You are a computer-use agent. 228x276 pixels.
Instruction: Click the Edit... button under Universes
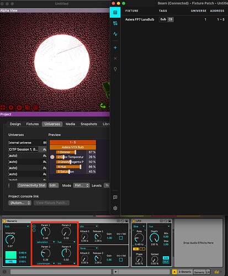point(54,185)
